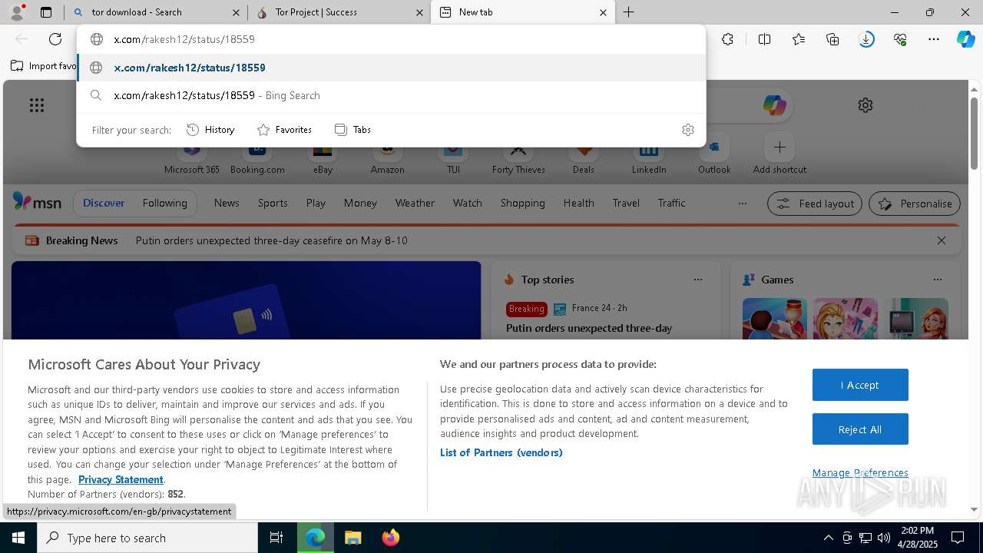Screen dimensions: 983x553
Task: Click the Copilot icon in search box
Action: coord(774,105)
